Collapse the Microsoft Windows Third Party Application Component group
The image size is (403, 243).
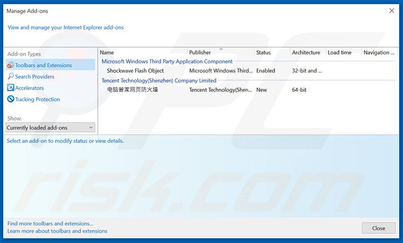tap(167, 61)
